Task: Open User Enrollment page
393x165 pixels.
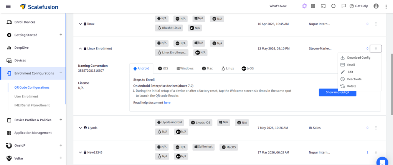Action: [x=26, y=96]
